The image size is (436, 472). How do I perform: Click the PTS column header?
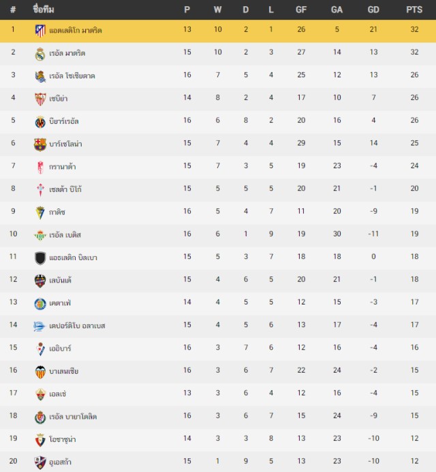(x=414, y=10)
